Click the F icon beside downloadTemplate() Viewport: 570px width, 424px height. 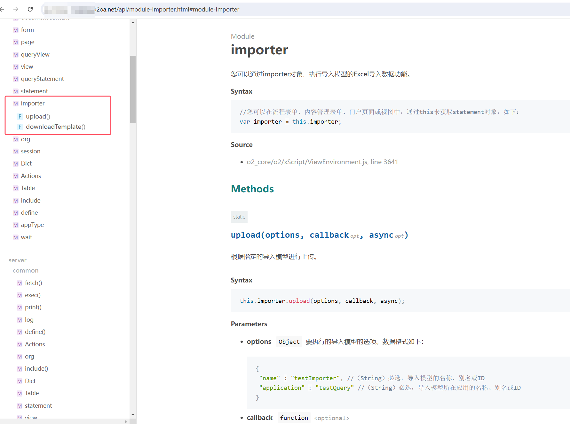point(20,127)
